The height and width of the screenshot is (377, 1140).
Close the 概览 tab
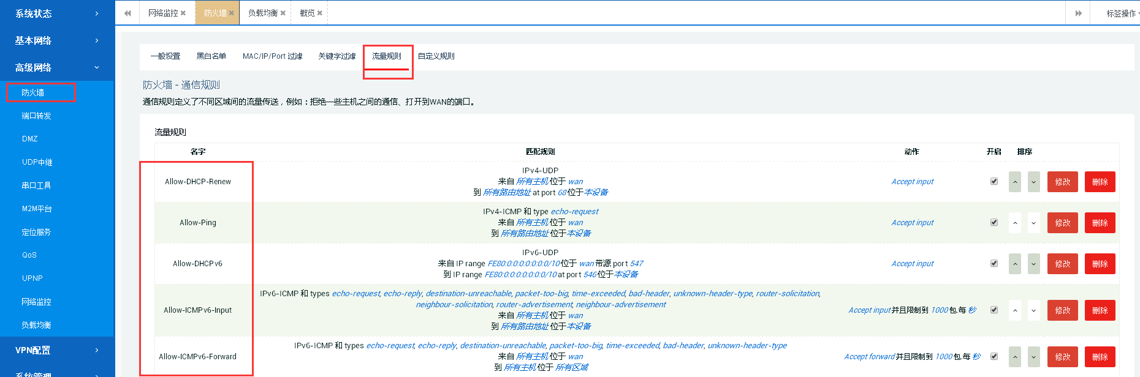320,13
